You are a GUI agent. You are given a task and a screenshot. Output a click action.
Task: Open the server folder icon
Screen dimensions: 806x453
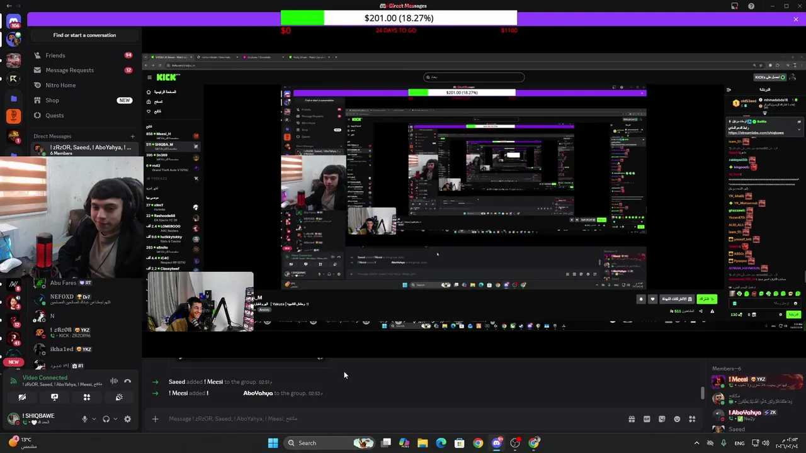pyautogui.click(x=14, y=99)
